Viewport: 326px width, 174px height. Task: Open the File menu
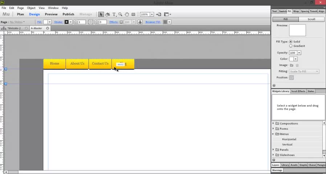tap(4, 8)
